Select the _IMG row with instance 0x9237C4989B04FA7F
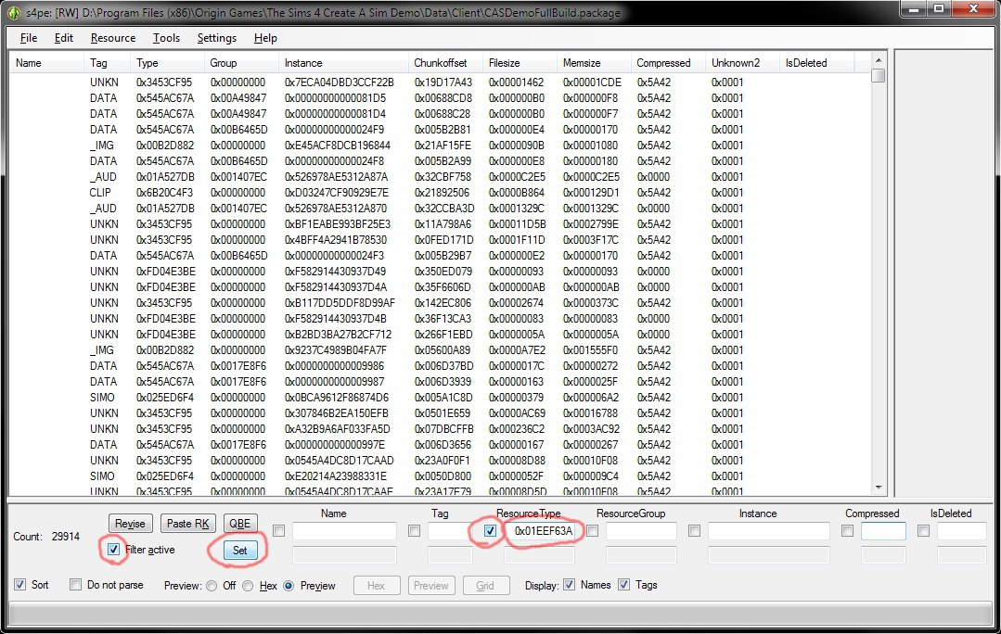Viewport: 1001px width, 634px height. tap(441, 350)
